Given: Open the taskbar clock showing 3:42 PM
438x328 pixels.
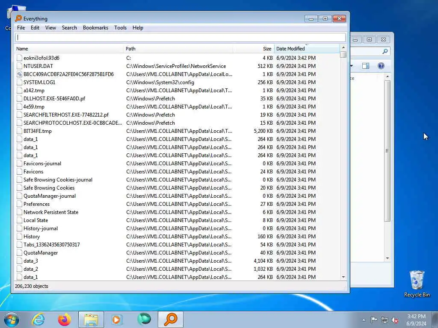Looking at the screenshot, I should pos(416,320).
